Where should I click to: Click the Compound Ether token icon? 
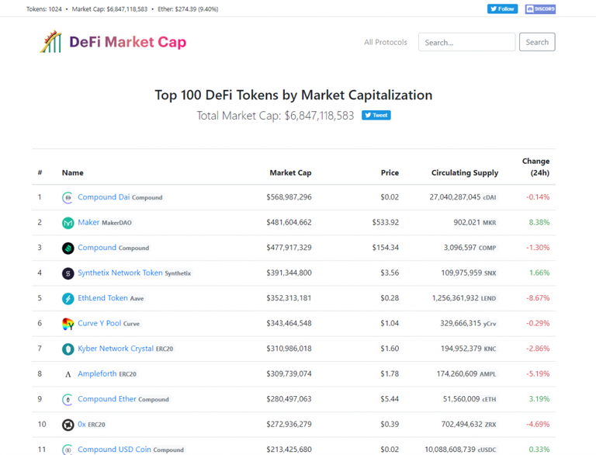click(68, 399)
